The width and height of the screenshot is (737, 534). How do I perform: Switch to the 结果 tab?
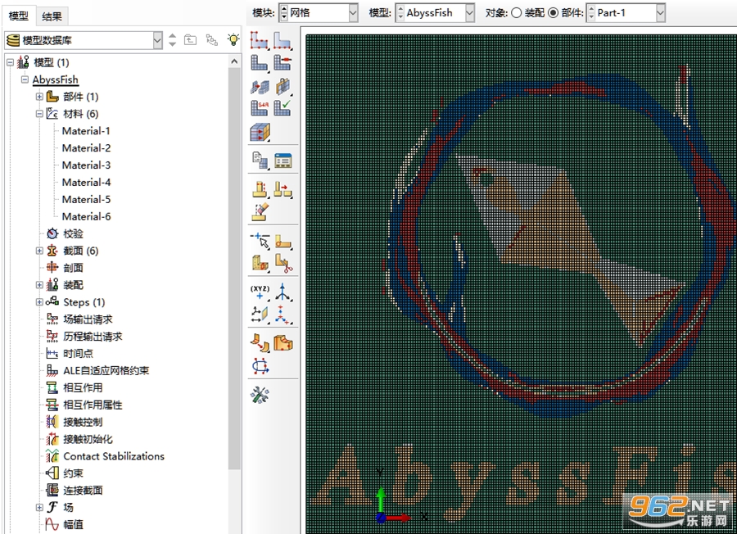(x=52, y=16)
